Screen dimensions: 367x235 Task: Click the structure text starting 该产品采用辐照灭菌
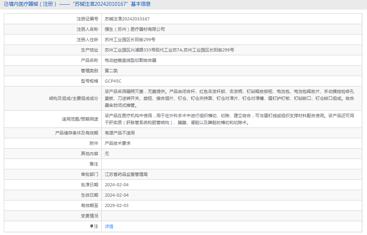point(230,98)
